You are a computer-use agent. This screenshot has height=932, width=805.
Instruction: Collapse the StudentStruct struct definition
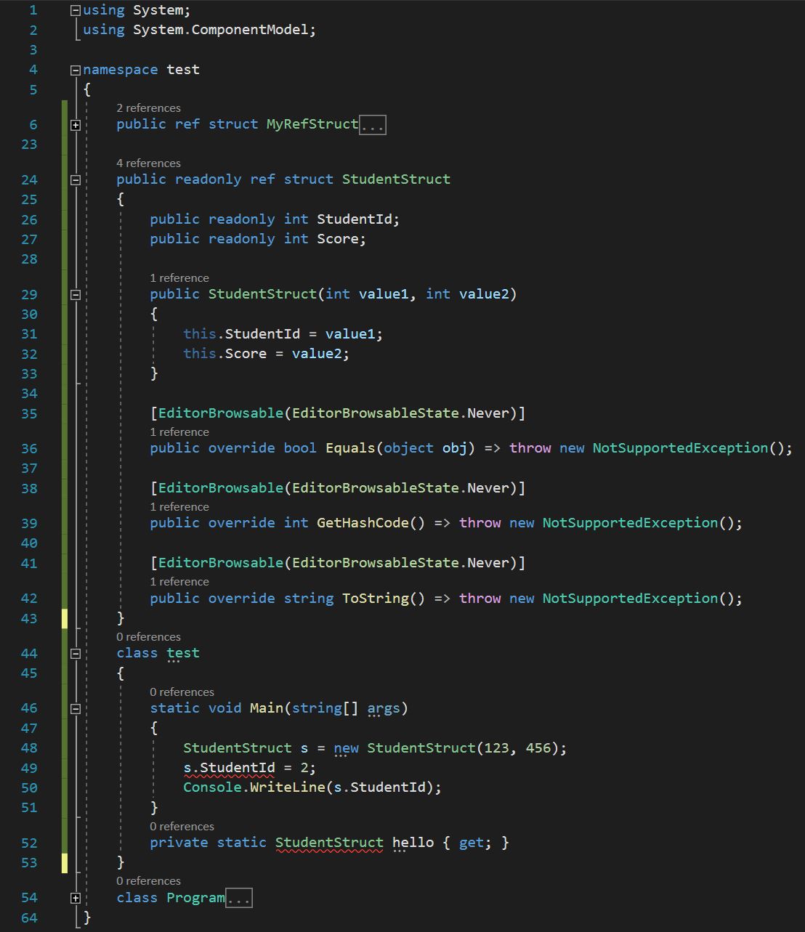(x=75, y=179)
